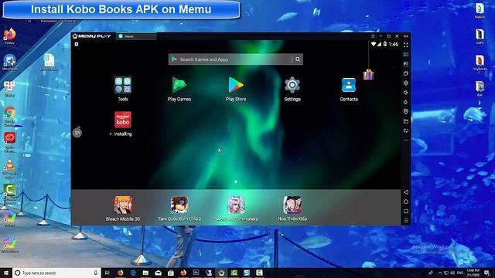Image resolution: width=495 pixels, height=278 pixels.
Task: Open the Camtasia desktop shortcut
Action: [10, 193]
